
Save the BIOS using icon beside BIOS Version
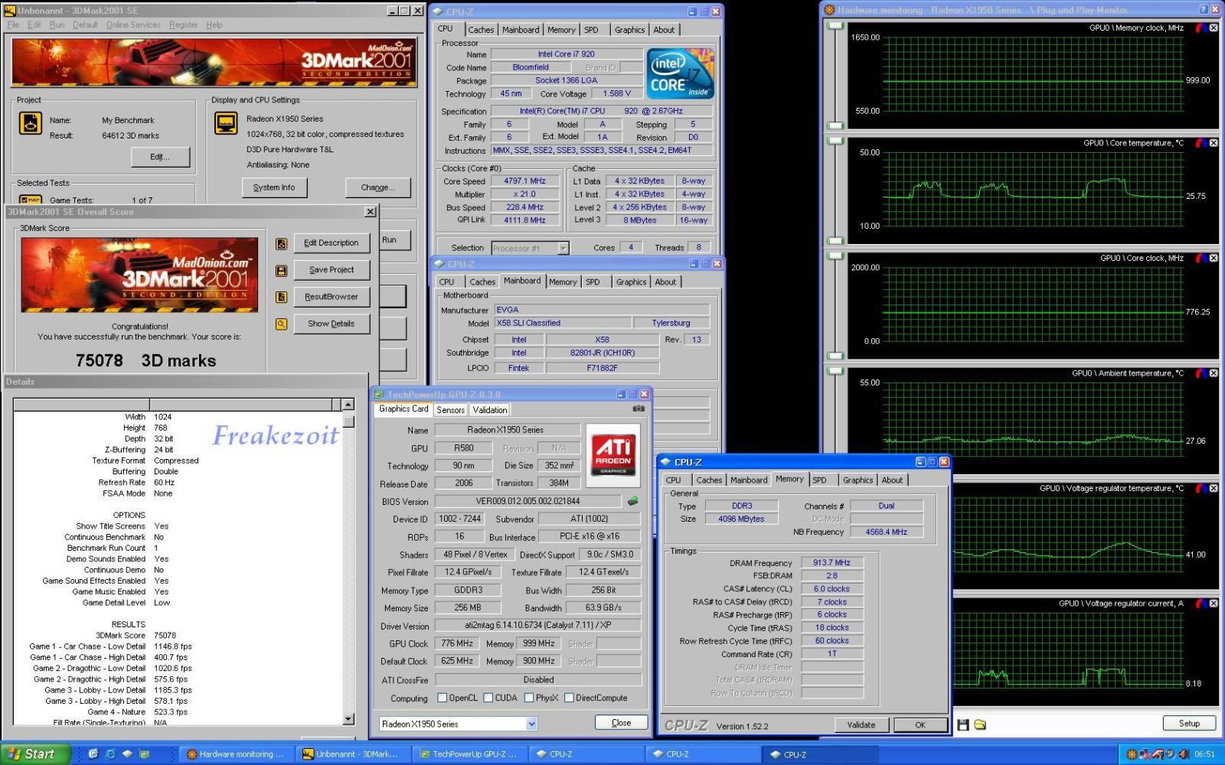pyautogui.click(x=632, y=501)
